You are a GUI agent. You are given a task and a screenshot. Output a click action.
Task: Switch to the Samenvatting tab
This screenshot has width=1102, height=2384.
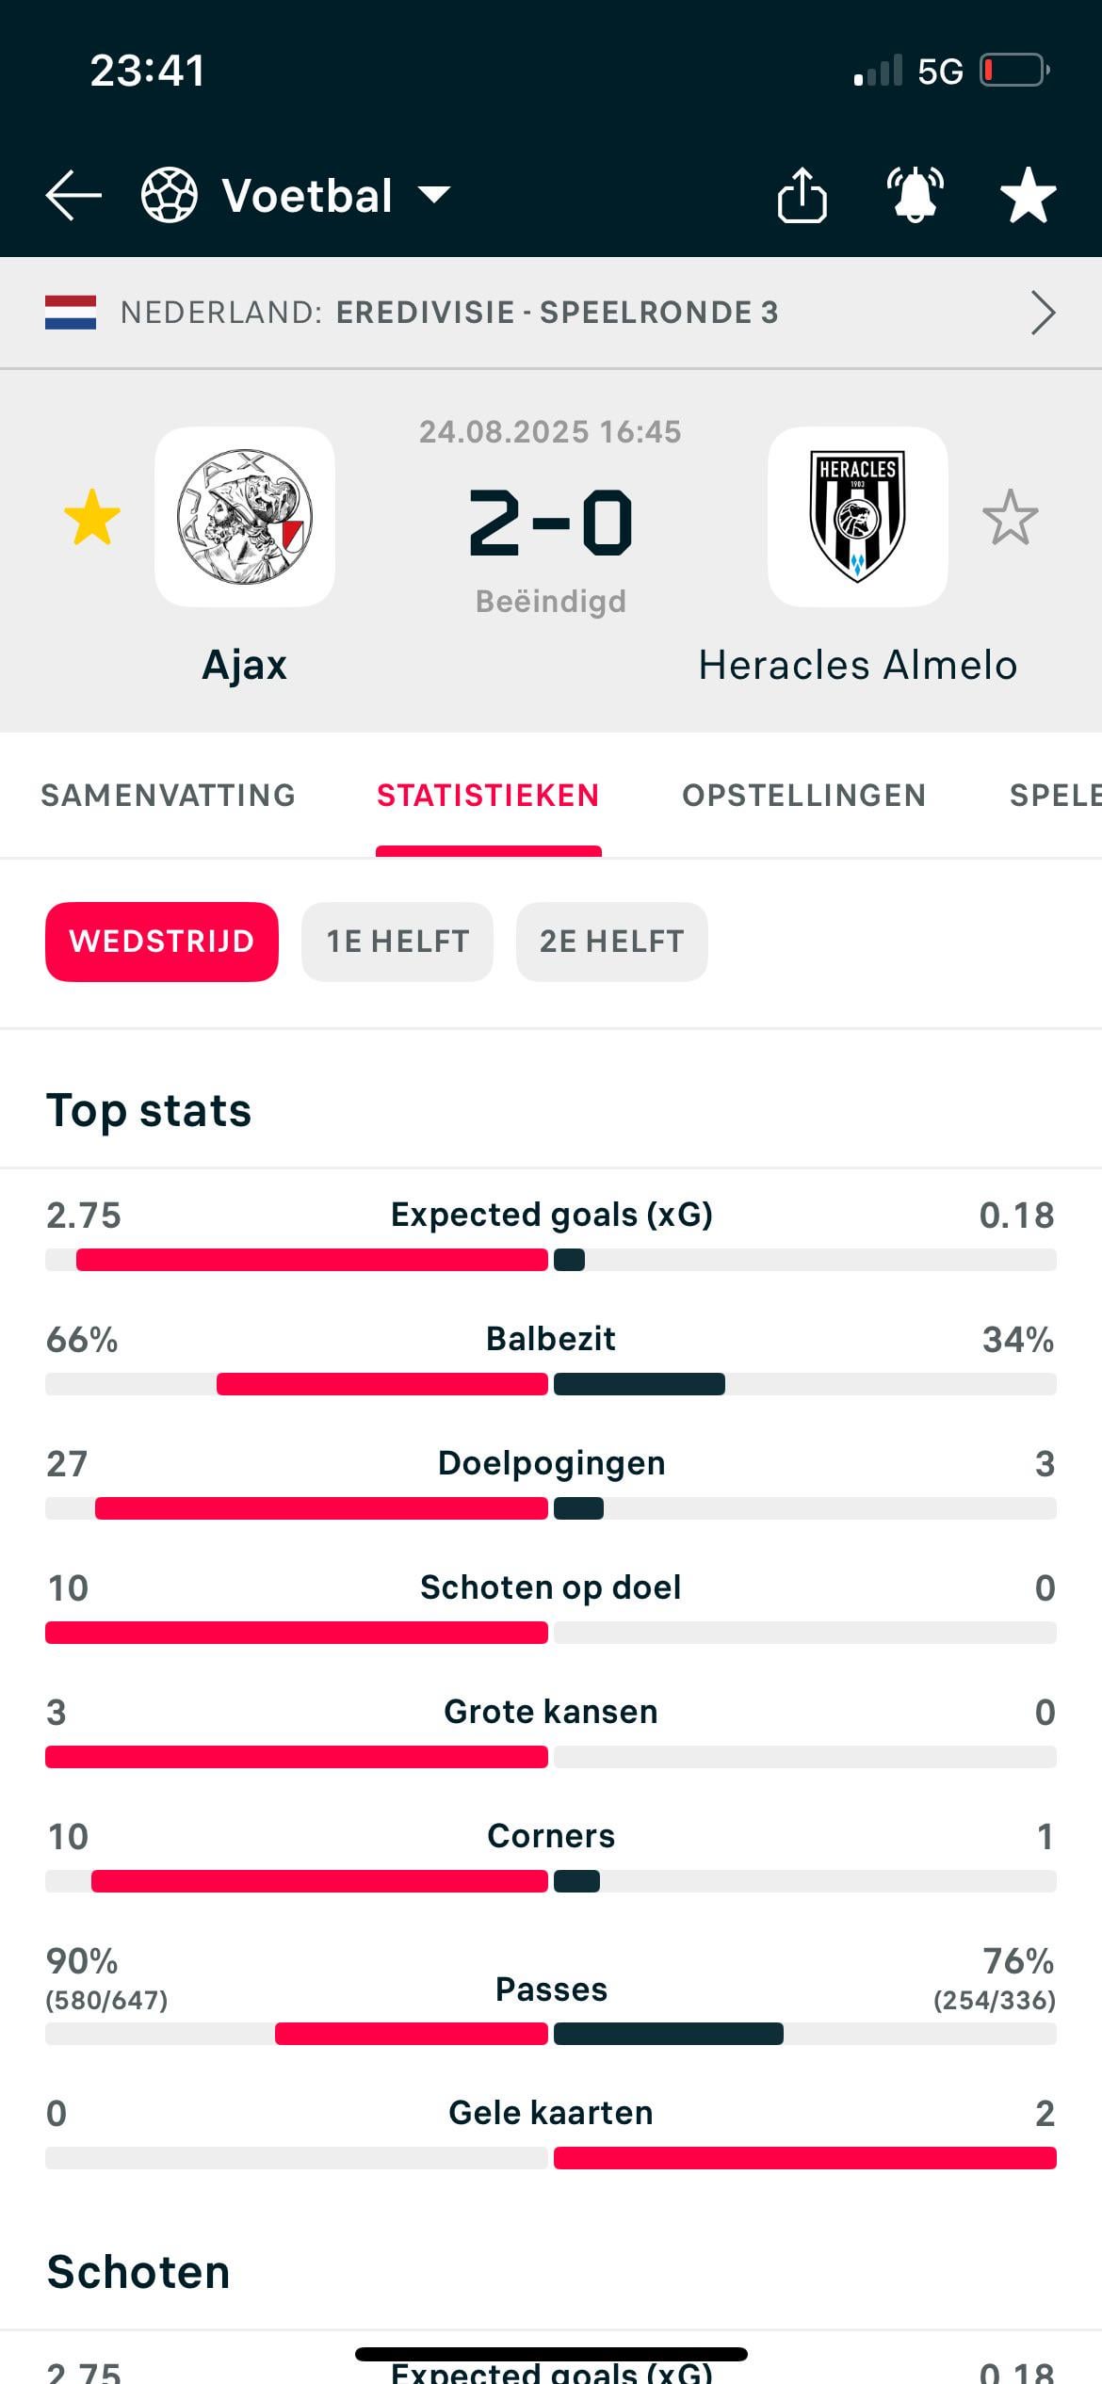coord(168,796)
